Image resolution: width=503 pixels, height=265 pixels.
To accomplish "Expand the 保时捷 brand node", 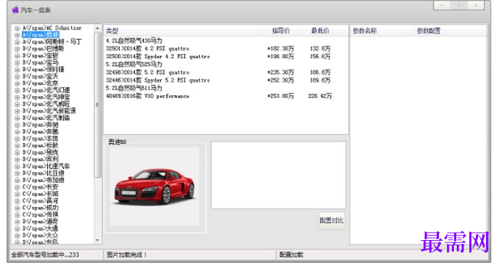I will click(x=18, y=70).
